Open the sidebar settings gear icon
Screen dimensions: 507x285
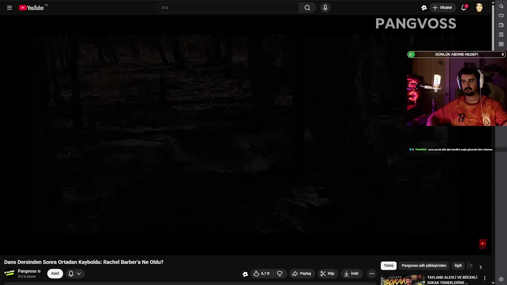click(501, 279)
